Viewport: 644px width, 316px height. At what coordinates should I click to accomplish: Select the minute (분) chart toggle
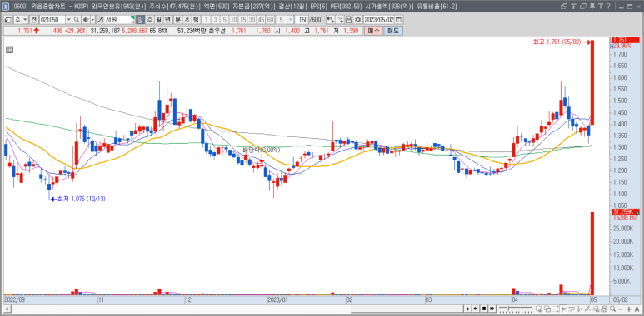coord(177,20)
